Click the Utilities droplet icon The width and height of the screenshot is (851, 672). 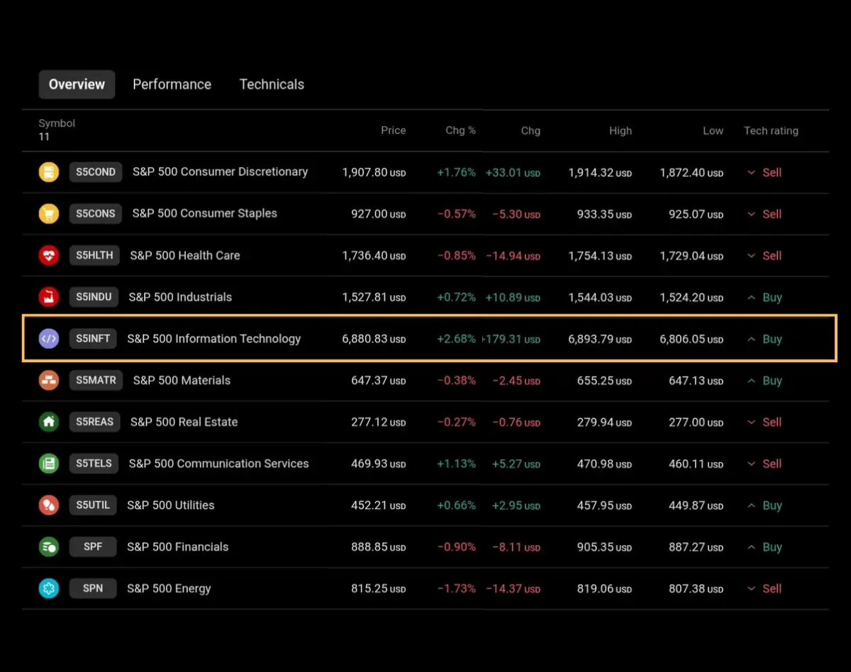pyautogui.click(x=49, y=505)
